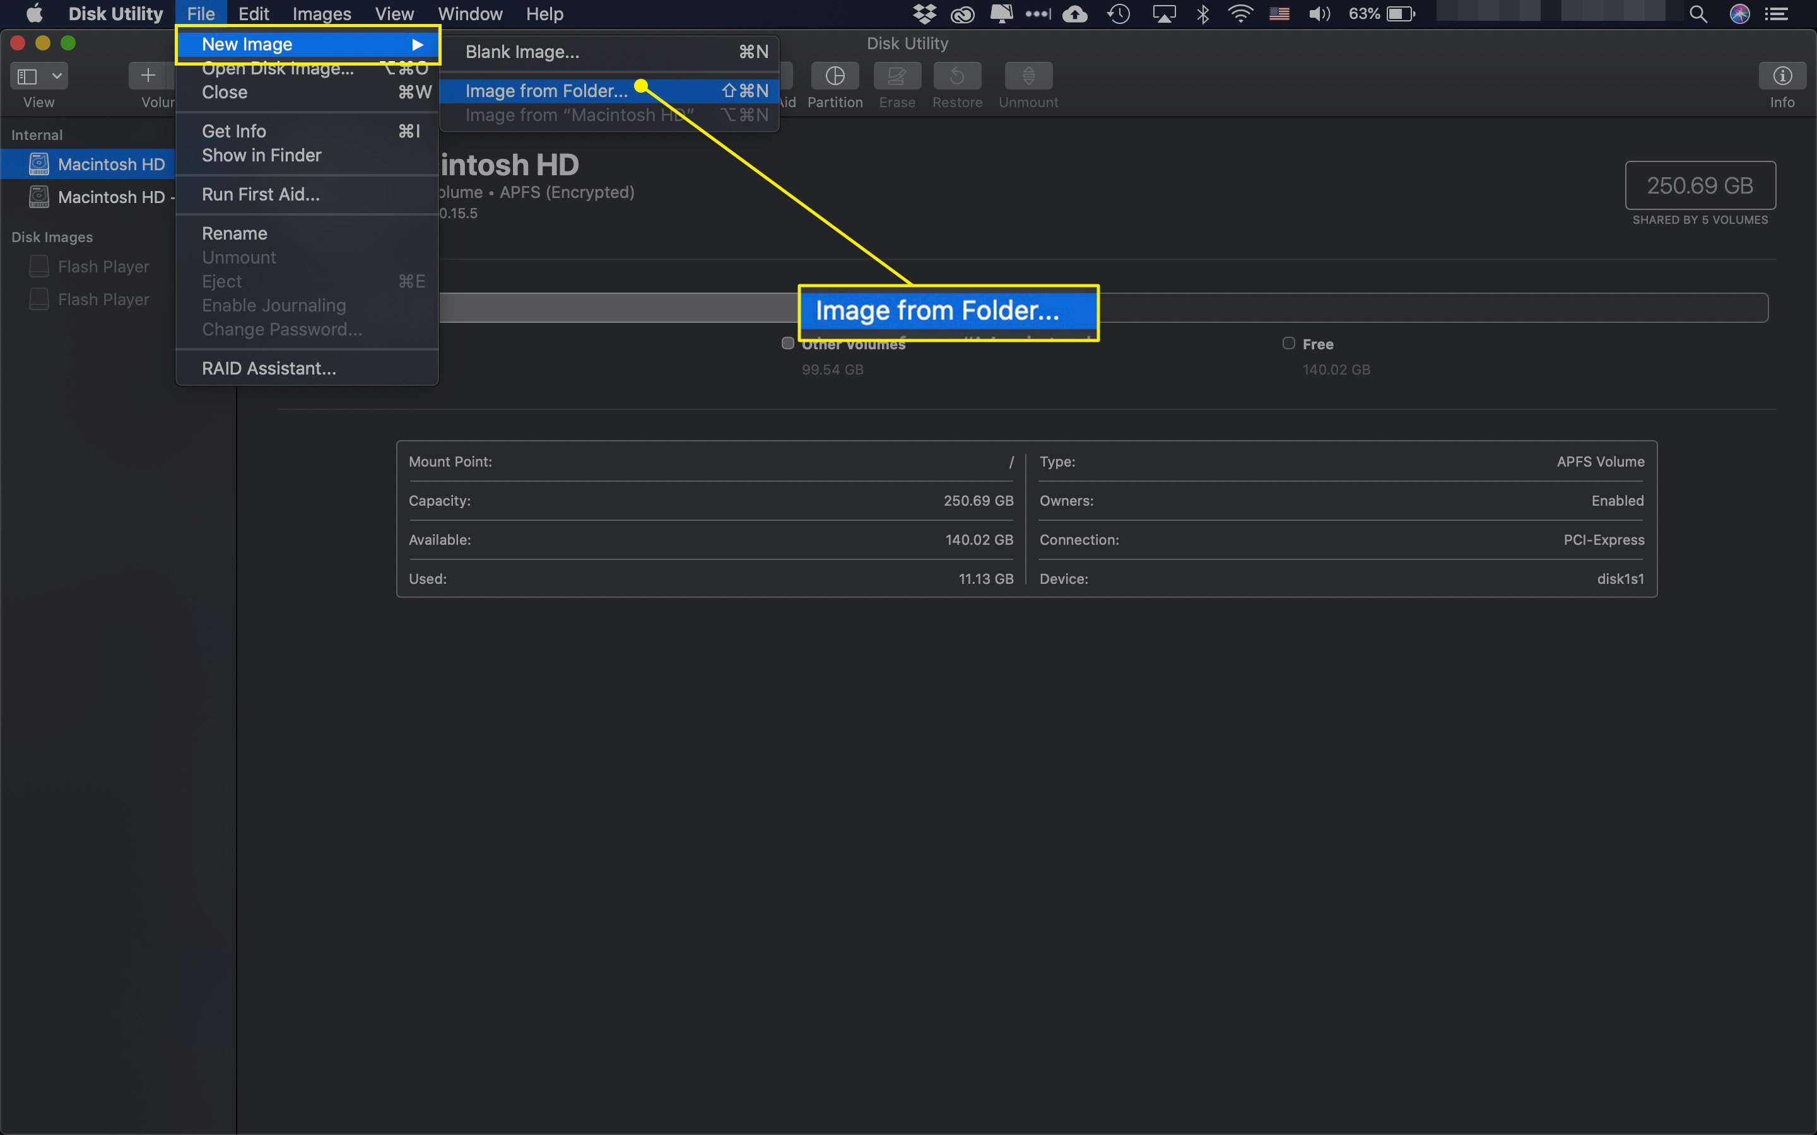Click the Disk Images sidebar section header
1817x1135 pixels.
(x=52, y=237)
